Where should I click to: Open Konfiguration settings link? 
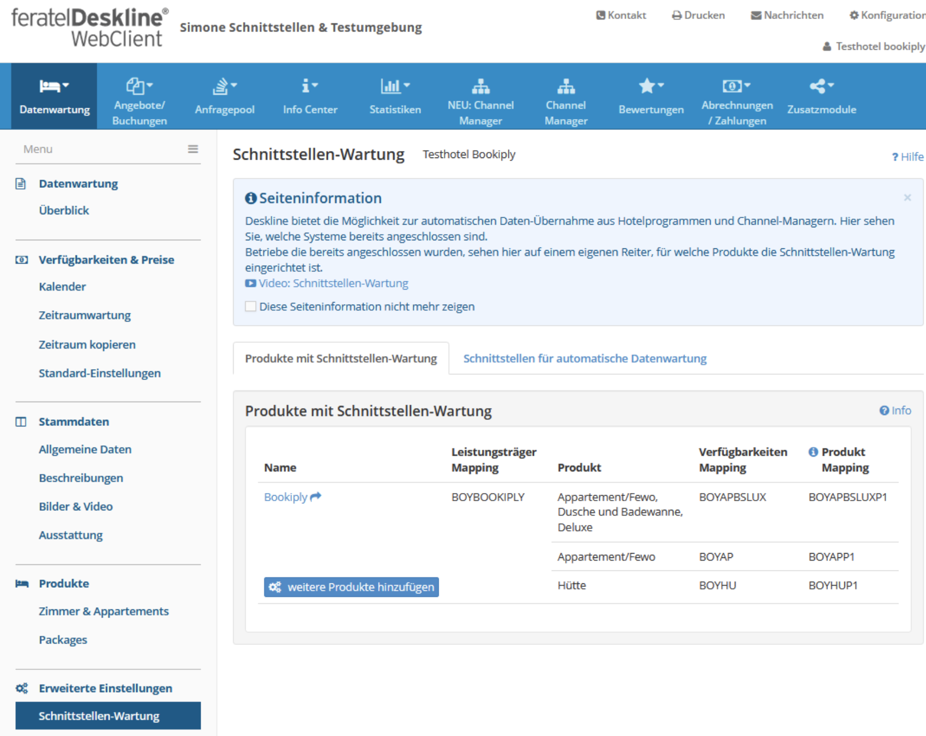(888, 15)
